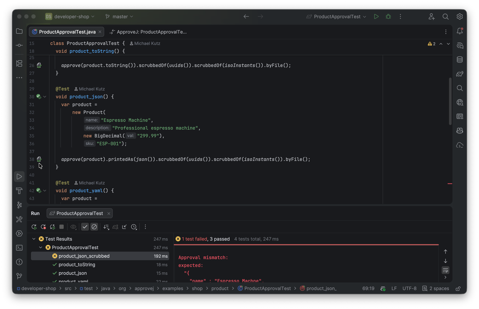
Task: Collapse the Test Results tree node
Action: coord(34,239)
